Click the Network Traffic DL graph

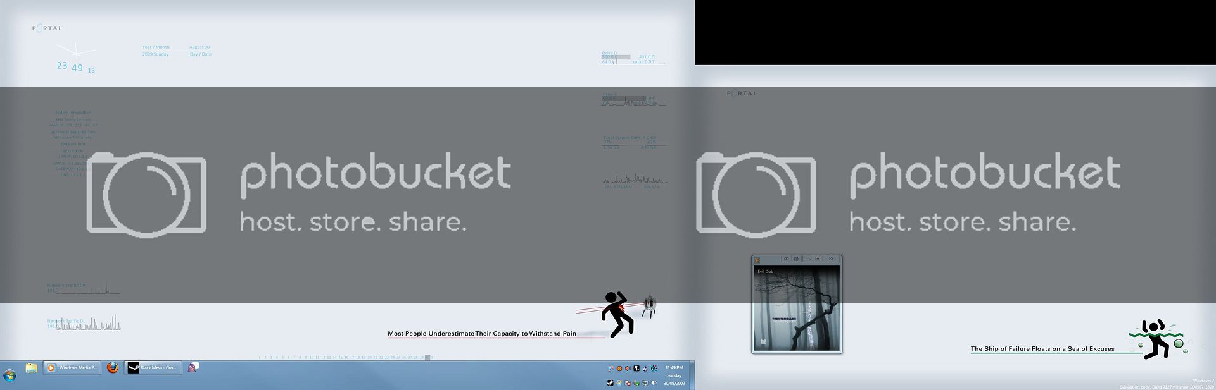tap(87, 322)
